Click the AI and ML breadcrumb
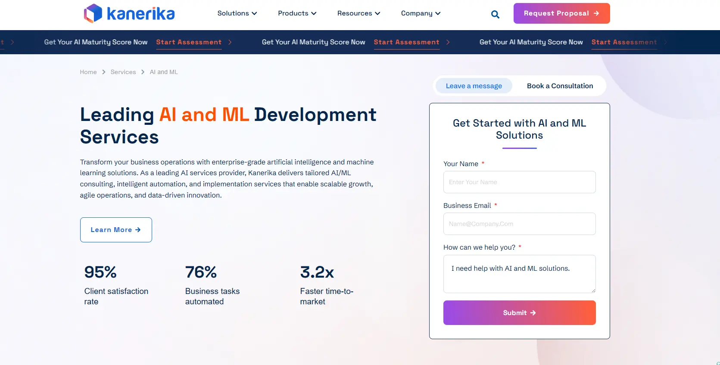The image size is (720, 365). 164,72
